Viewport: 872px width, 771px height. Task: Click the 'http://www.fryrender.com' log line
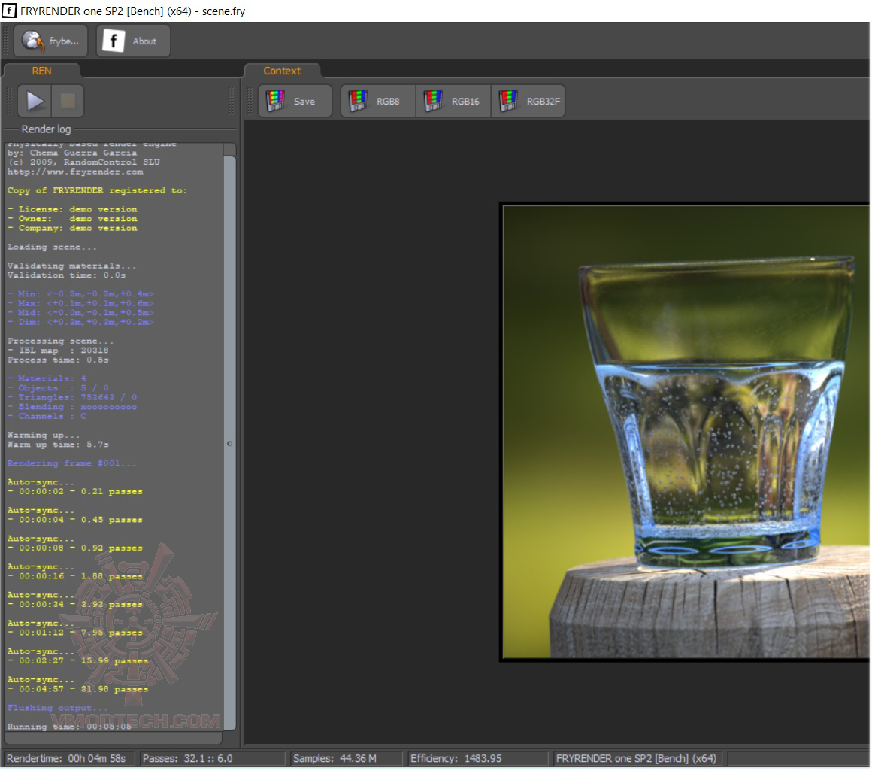click(75, 172)
